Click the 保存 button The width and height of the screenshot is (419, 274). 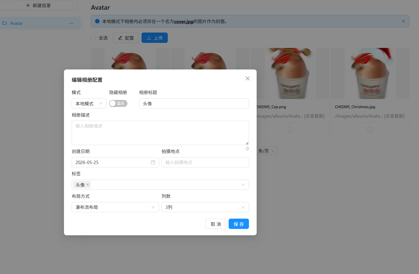(239, 224)
